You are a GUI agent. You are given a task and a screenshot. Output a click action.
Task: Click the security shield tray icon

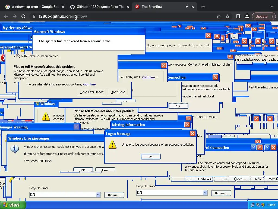coord(263,205)
